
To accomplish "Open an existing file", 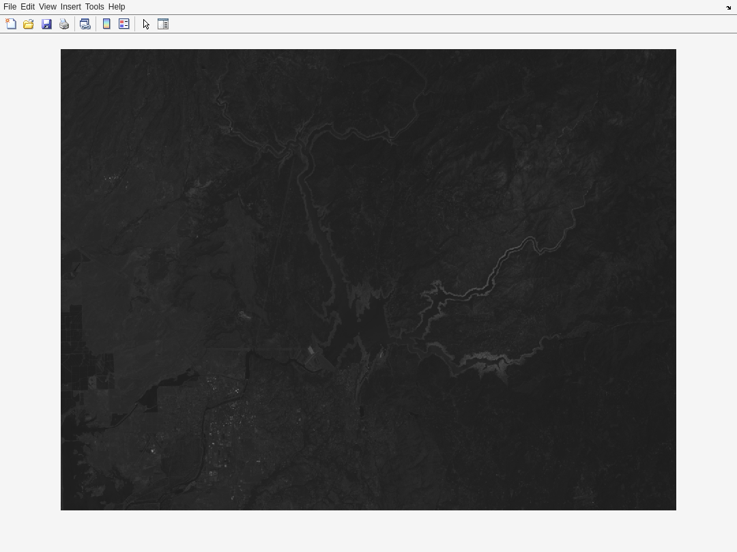I will tap(29, 24).
